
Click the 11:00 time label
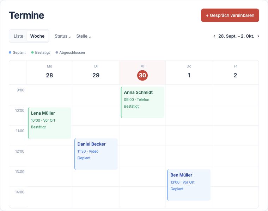(20, 131)
